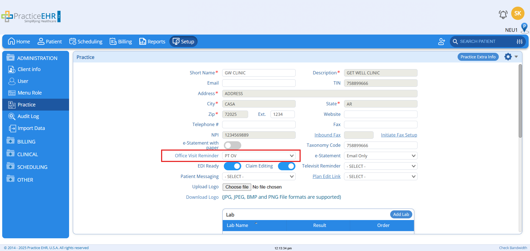Enable e-Statement with paper toggle
530x251 pixels.
[232, 145]
